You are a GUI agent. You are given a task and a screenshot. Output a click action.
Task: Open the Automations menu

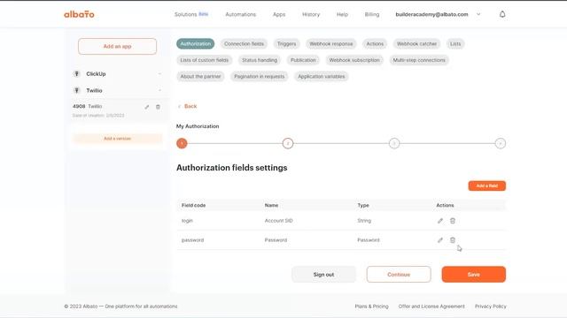pyautogui.click(x=240, y=14)
